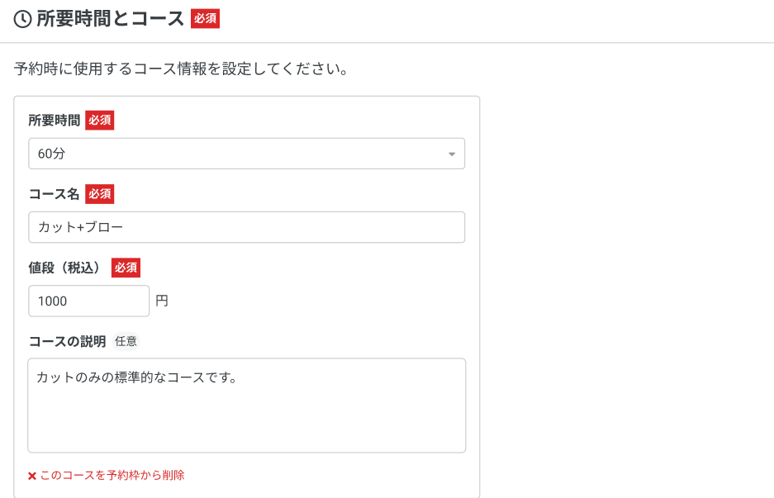
Task: Click the 必須 badge beside the main heading
Action: coord(205,19)
